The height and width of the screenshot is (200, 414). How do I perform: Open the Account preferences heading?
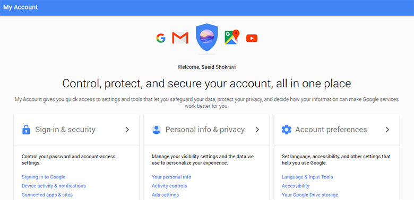[331, 130]
